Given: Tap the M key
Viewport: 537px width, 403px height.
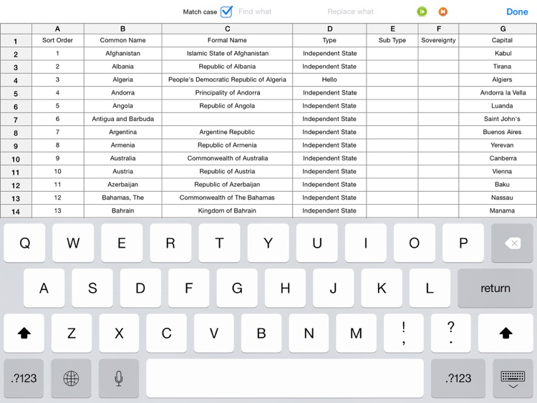Looking at the screenshot, I should point(356,333).
